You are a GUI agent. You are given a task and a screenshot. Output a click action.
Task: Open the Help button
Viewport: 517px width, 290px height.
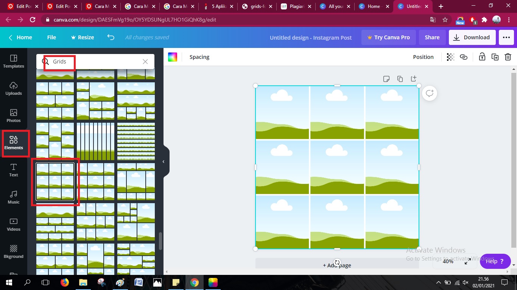(495, 261)
